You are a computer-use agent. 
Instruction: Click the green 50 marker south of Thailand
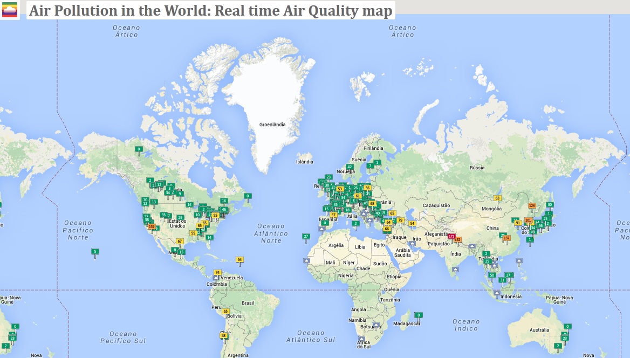[x=491, y=275]
